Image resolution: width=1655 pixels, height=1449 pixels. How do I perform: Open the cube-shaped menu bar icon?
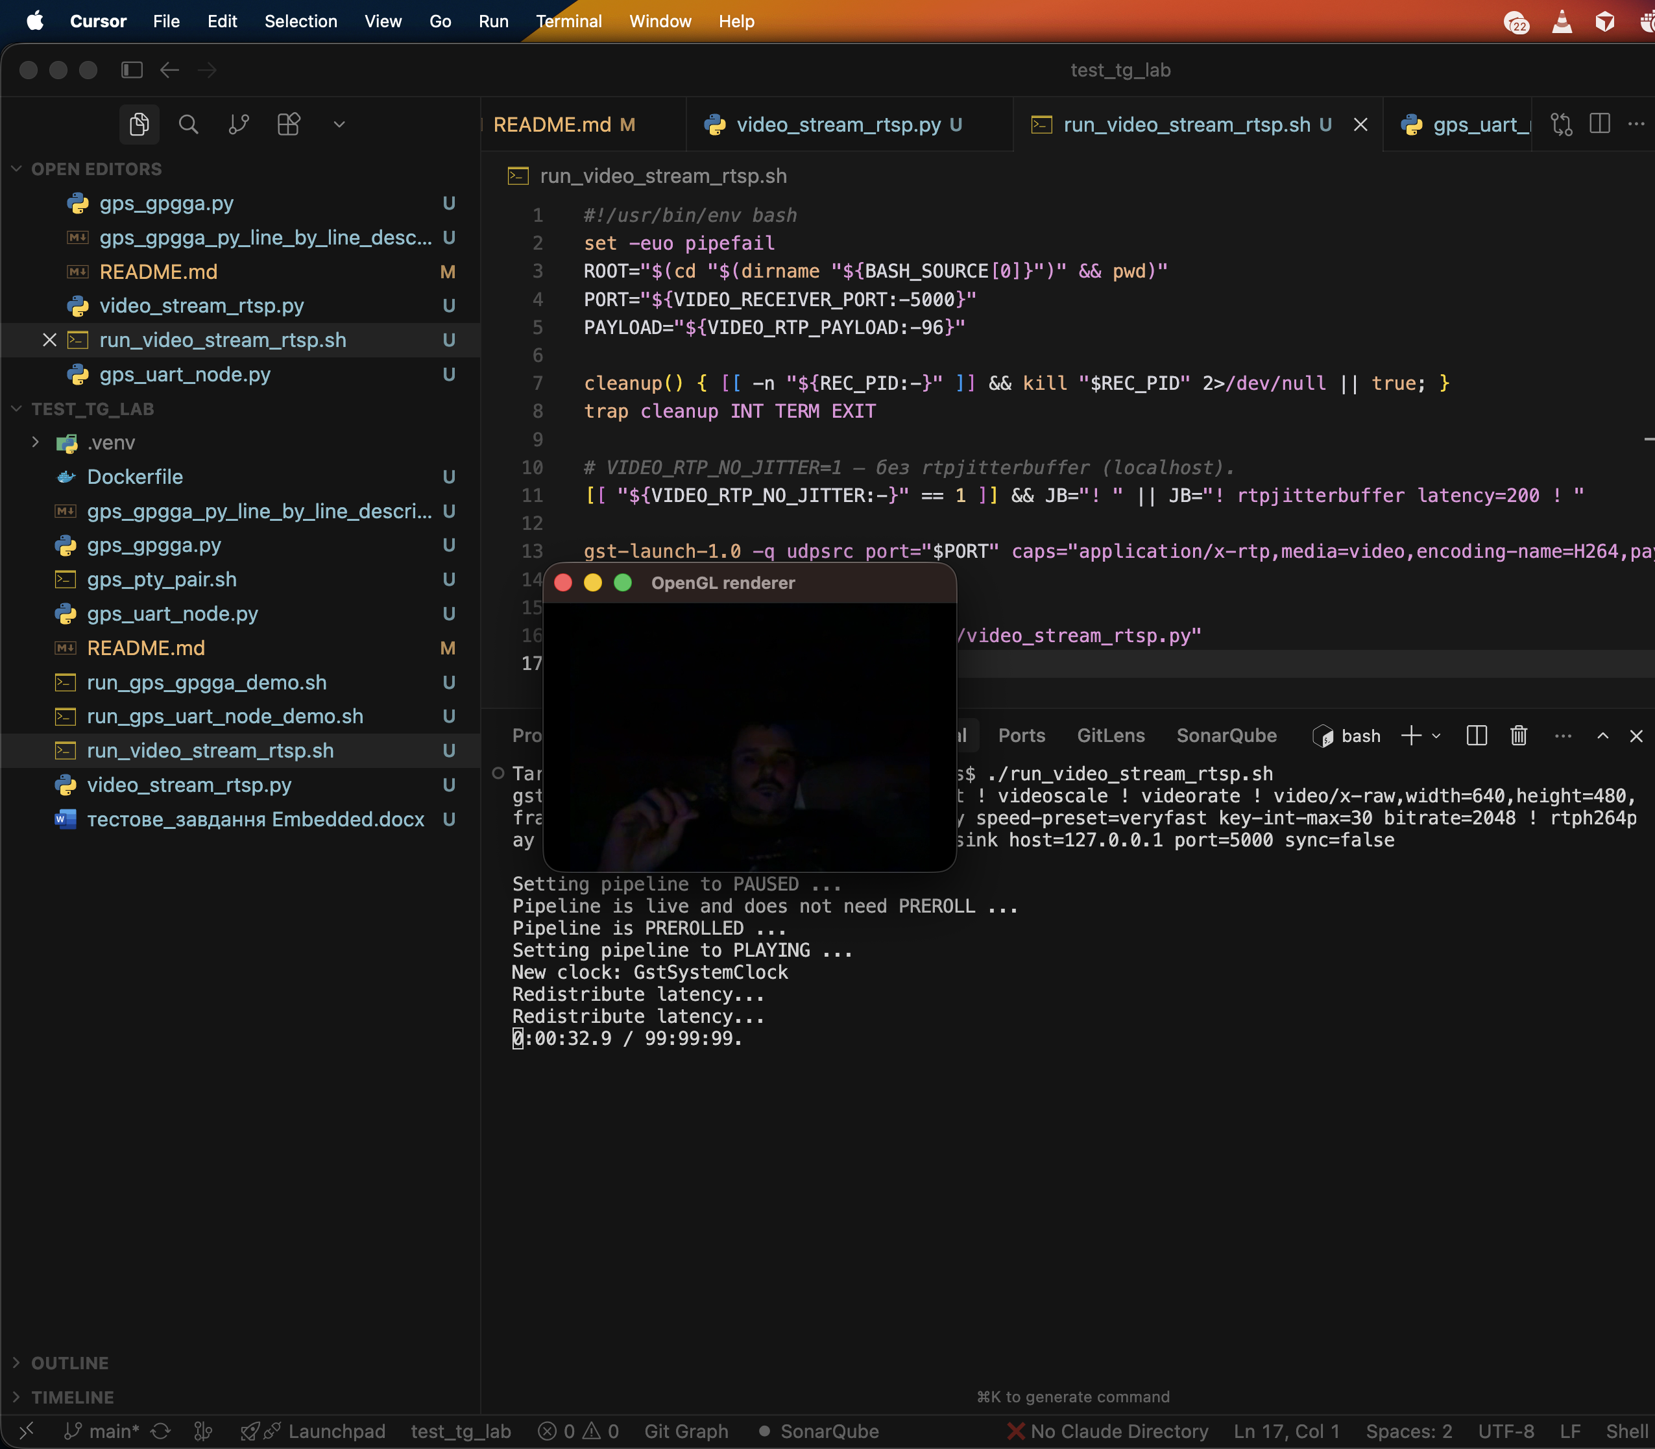pos(1605,21)
